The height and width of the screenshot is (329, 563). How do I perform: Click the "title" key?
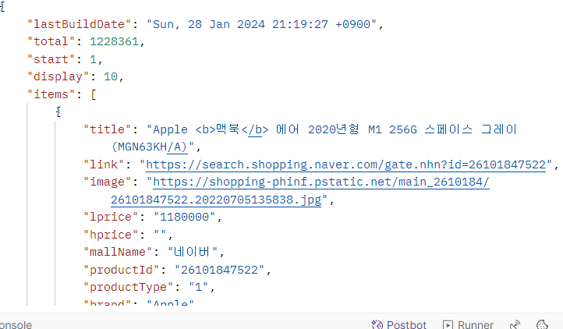[108, 129]
